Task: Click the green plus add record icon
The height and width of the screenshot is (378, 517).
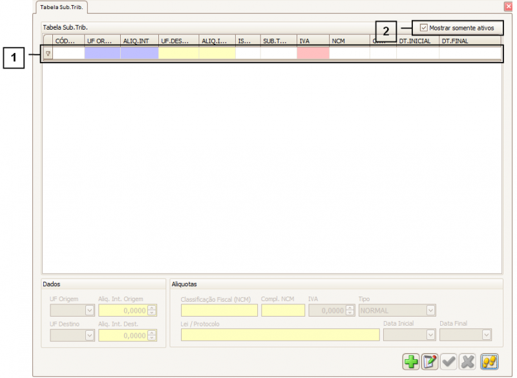Action: [411, 362]
